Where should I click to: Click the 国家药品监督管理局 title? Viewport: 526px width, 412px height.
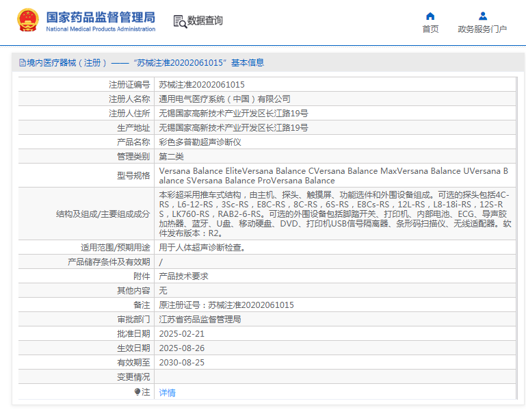click(101, 17)
